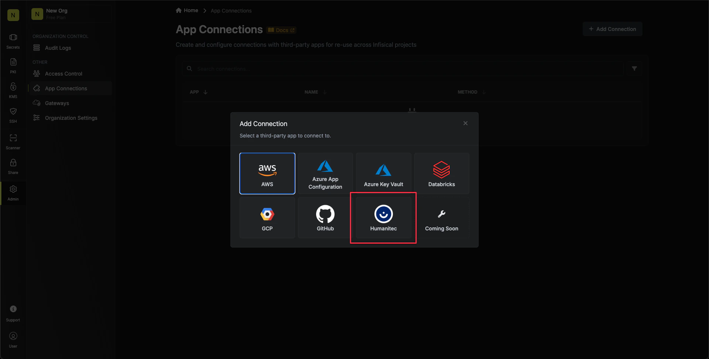The width and height of the screenshot is (709, 359).
Task: Pick the Azure Key Vault tile
Action: pos(383,173)
